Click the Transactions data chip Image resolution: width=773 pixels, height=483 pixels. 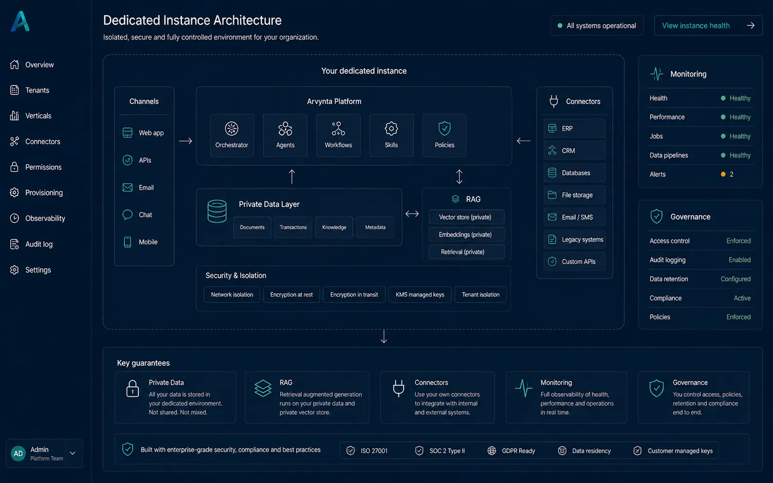coord(293,227)
